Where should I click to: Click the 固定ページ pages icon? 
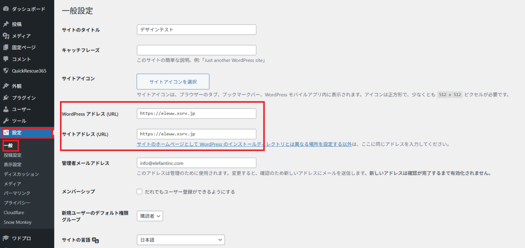click(6, 48)
